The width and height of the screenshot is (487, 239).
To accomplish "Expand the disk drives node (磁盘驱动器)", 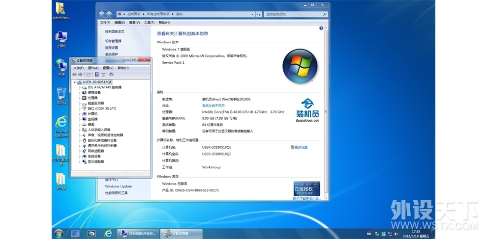I will (x=80, y=103).
